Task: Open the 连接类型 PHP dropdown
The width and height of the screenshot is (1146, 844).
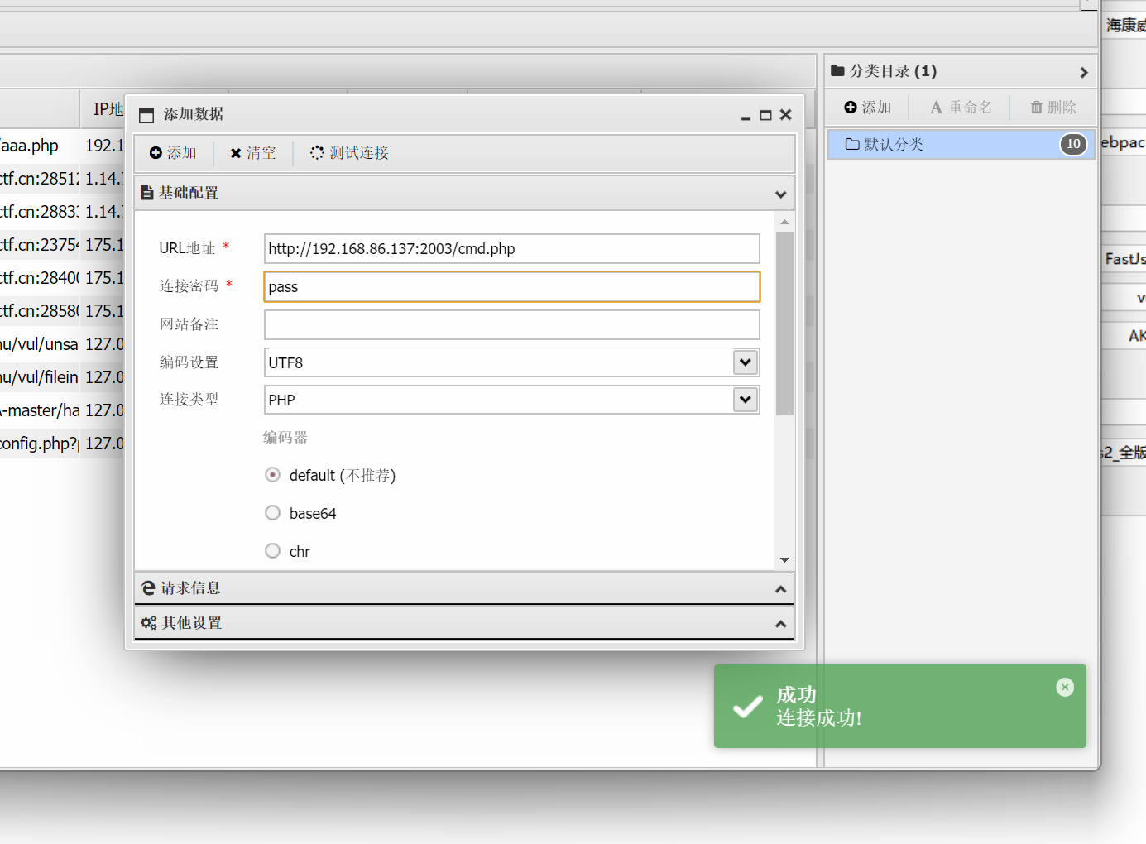Action: [x=745, y=400]
